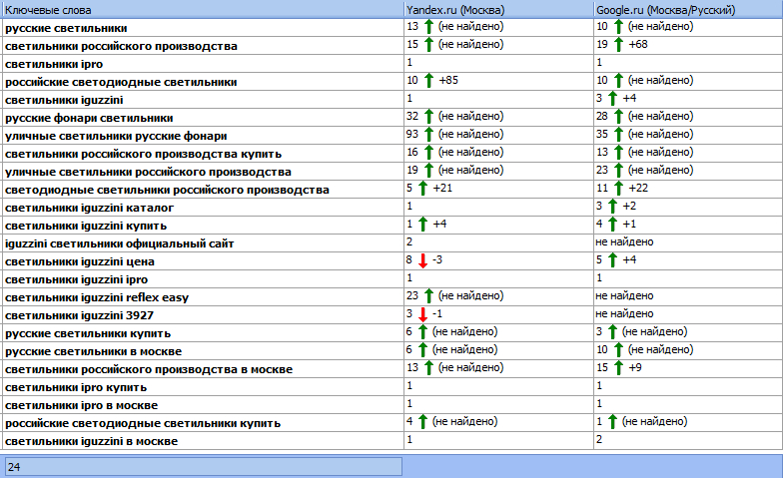Click Yandex cell showing 93 position

pos(498,136)
